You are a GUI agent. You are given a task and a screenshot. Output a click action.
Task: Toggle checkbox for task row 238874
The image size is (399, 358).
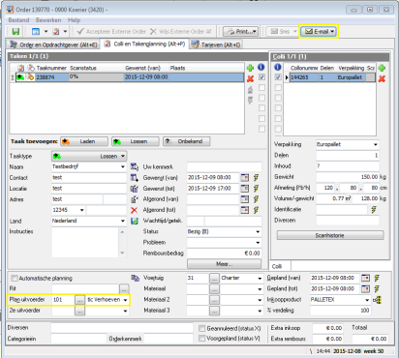pos(261,77)
